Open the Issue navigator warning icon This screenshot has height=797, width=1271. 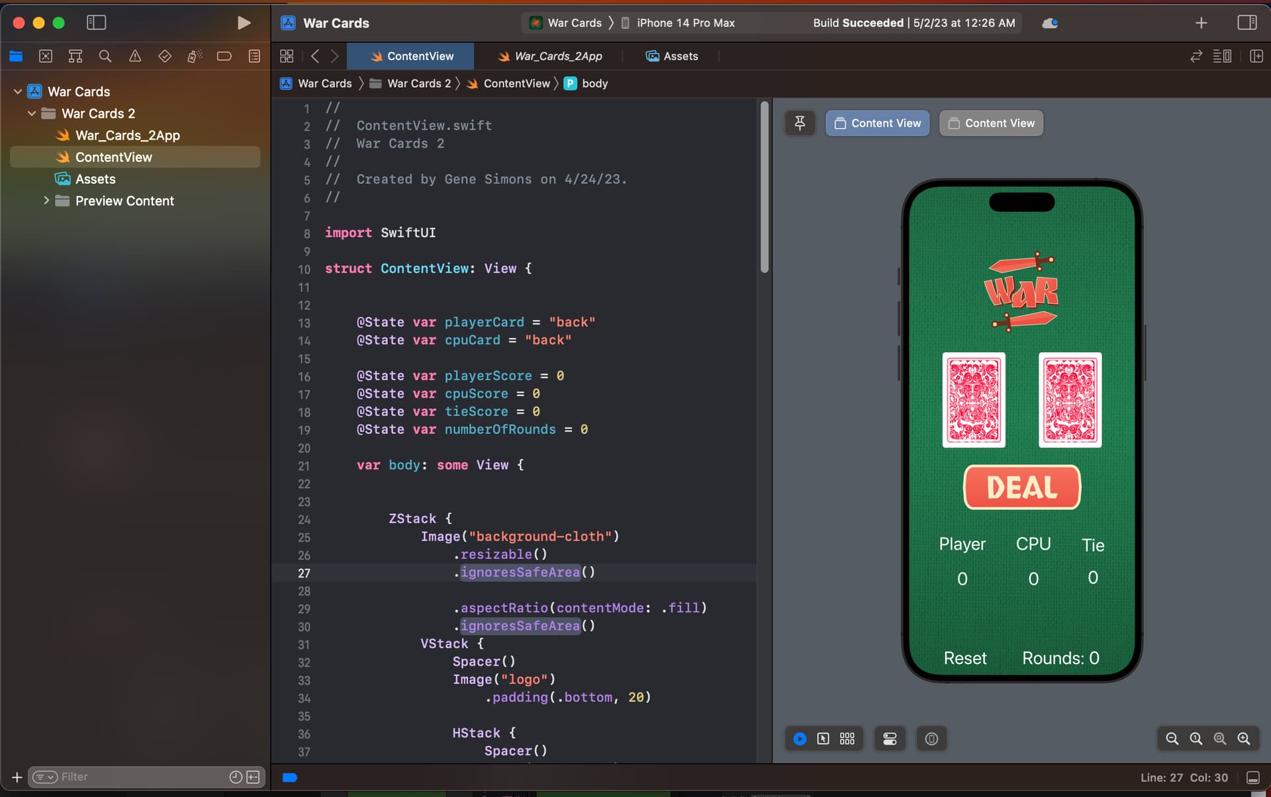135,56
